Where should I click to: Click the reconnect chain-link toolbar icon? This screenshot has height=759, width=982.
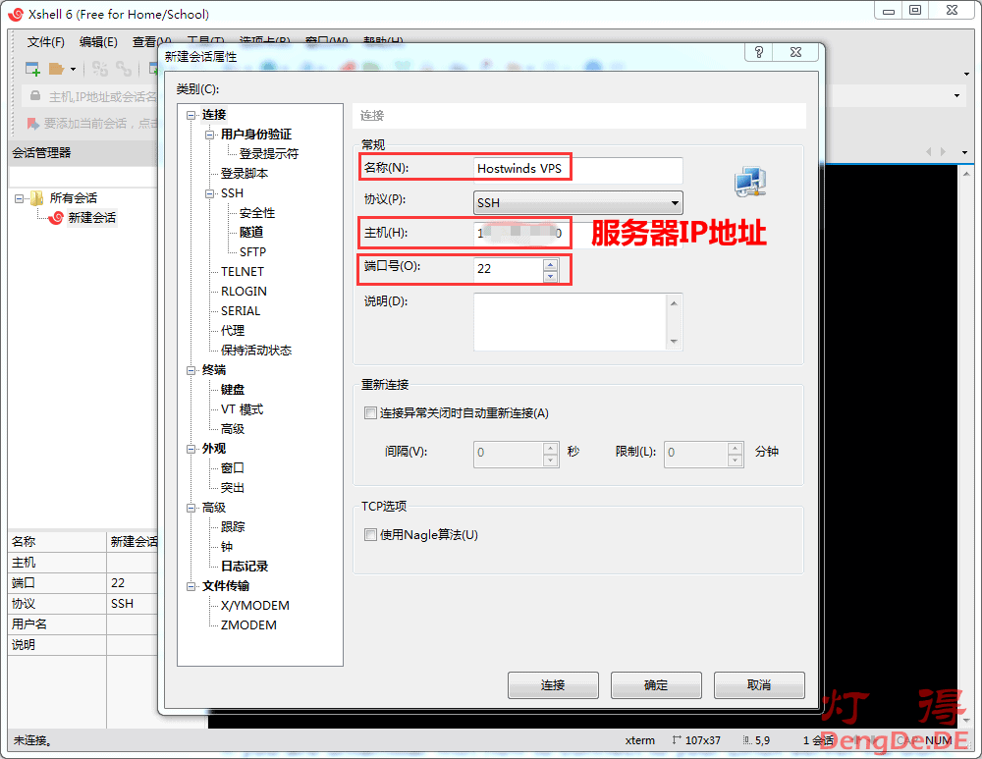124,69
